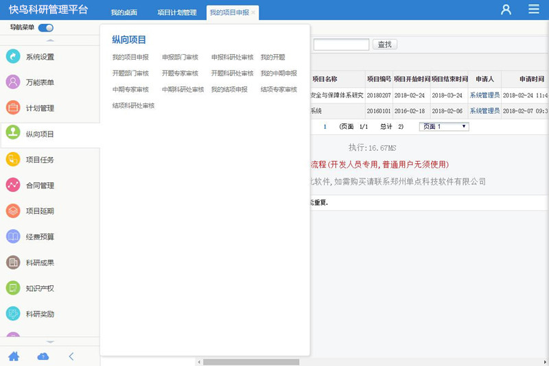
Task: Click project number 20180207 cell
Action: point(379,95)
